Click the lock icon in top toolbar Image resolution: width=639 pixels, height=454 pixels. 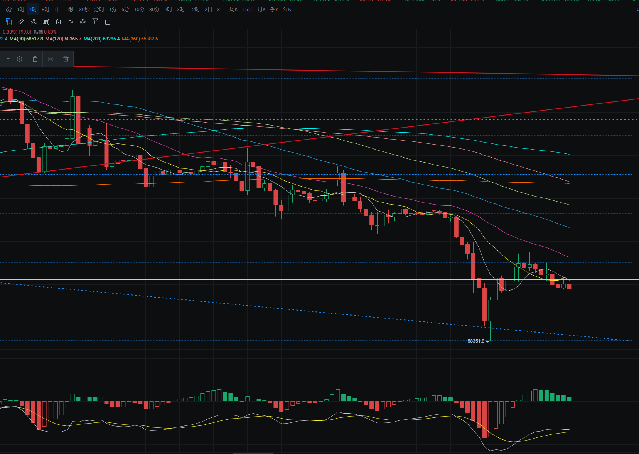[58, 22]
